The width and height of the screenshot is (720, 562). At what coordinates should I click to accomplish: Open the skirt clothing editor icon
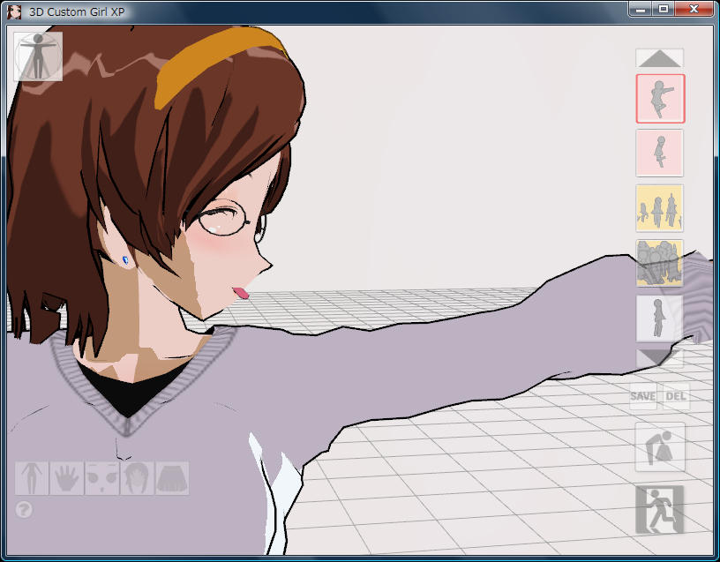pos(172,478)
